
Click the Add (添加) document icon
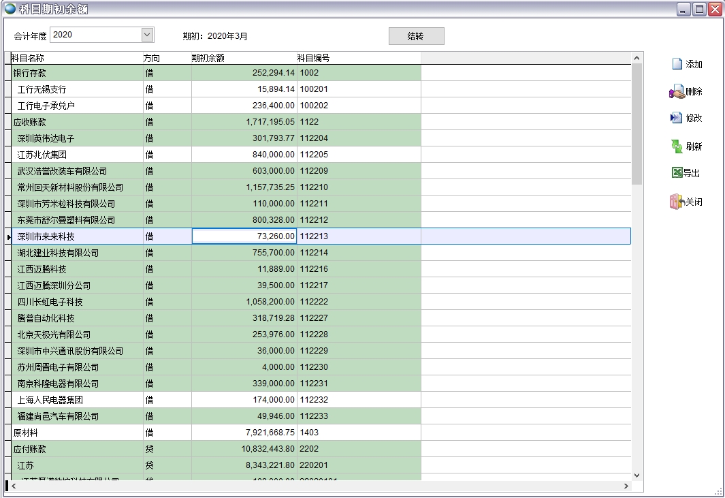pos(677,65)
